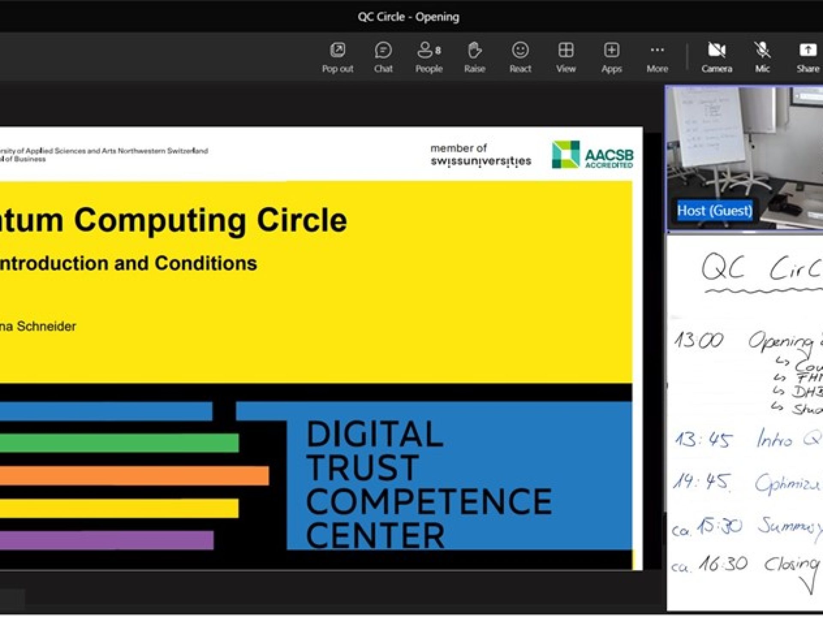This screenshot has width=823, height=617.
Task: Click the meeting title QC Circle - Opening
Action: tap(408, 17)
